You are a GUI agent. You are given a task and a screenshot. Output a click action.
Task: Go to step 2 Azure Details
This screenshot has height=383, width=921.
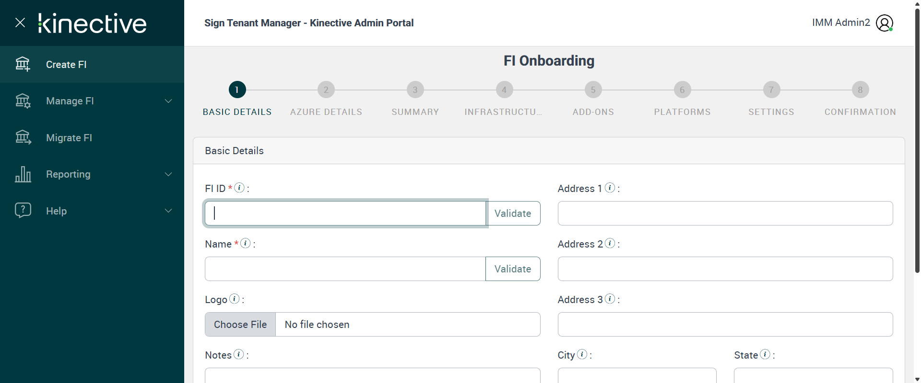[x=326, y=90]
